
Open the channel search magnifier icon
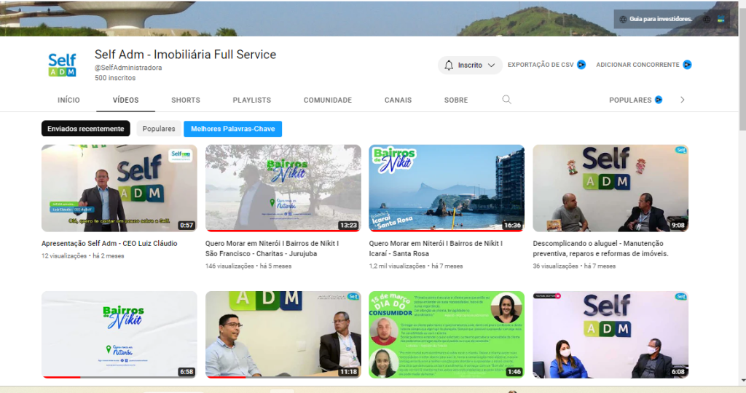(x=507, y=99)
